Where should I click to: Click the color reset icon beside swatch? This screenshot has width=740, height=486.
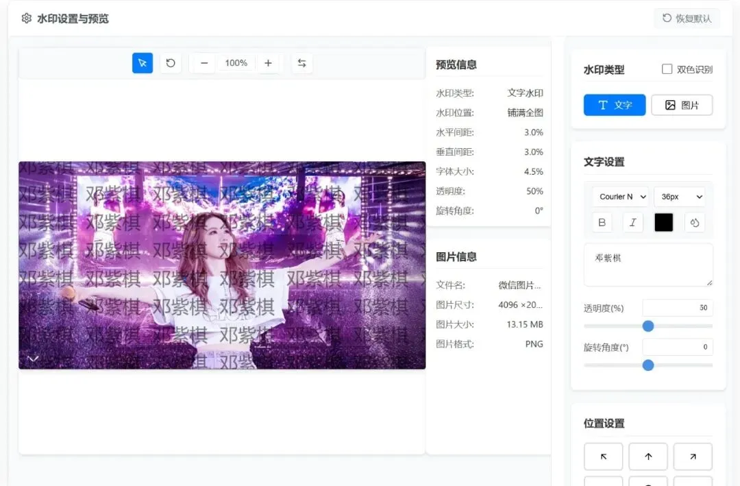pyautogui.click(x=695, y=223)
